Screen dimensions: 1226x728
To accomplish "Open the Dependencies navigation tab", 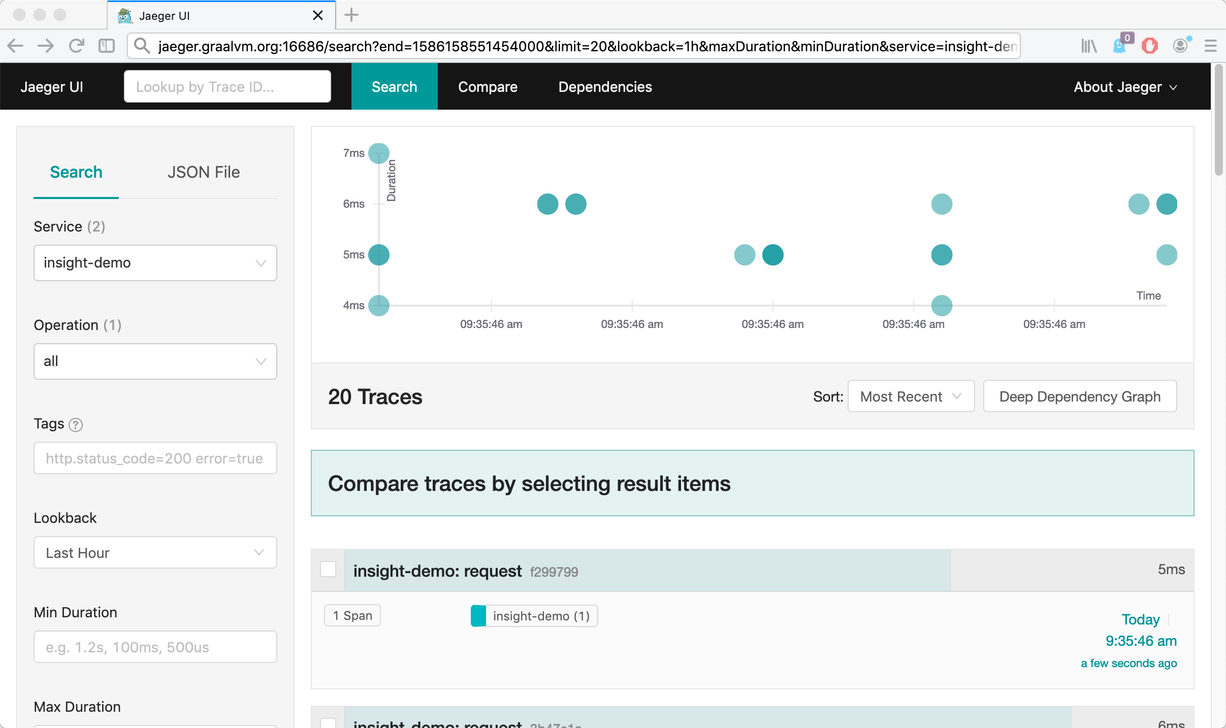I will (605, 87).
